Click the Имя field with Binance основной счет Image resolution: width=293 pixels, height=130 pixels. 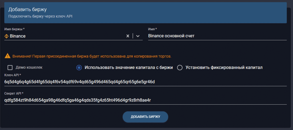(x=217, y=36)
